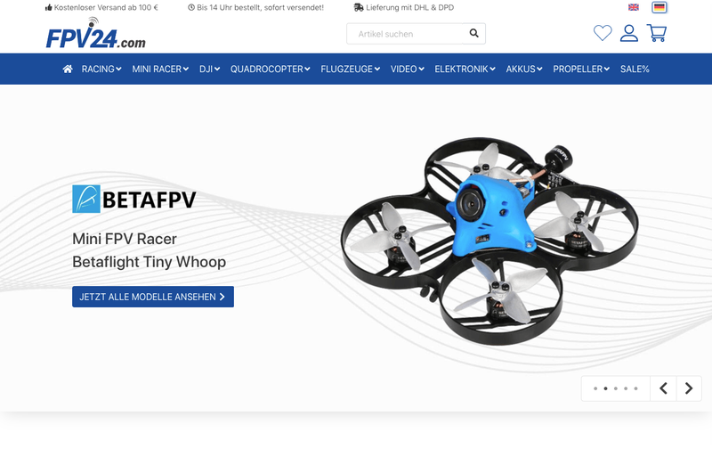Viewport: 712px width, 449px height.
Task: Open the SALE% menu item
Action: [x=635, y=69]
